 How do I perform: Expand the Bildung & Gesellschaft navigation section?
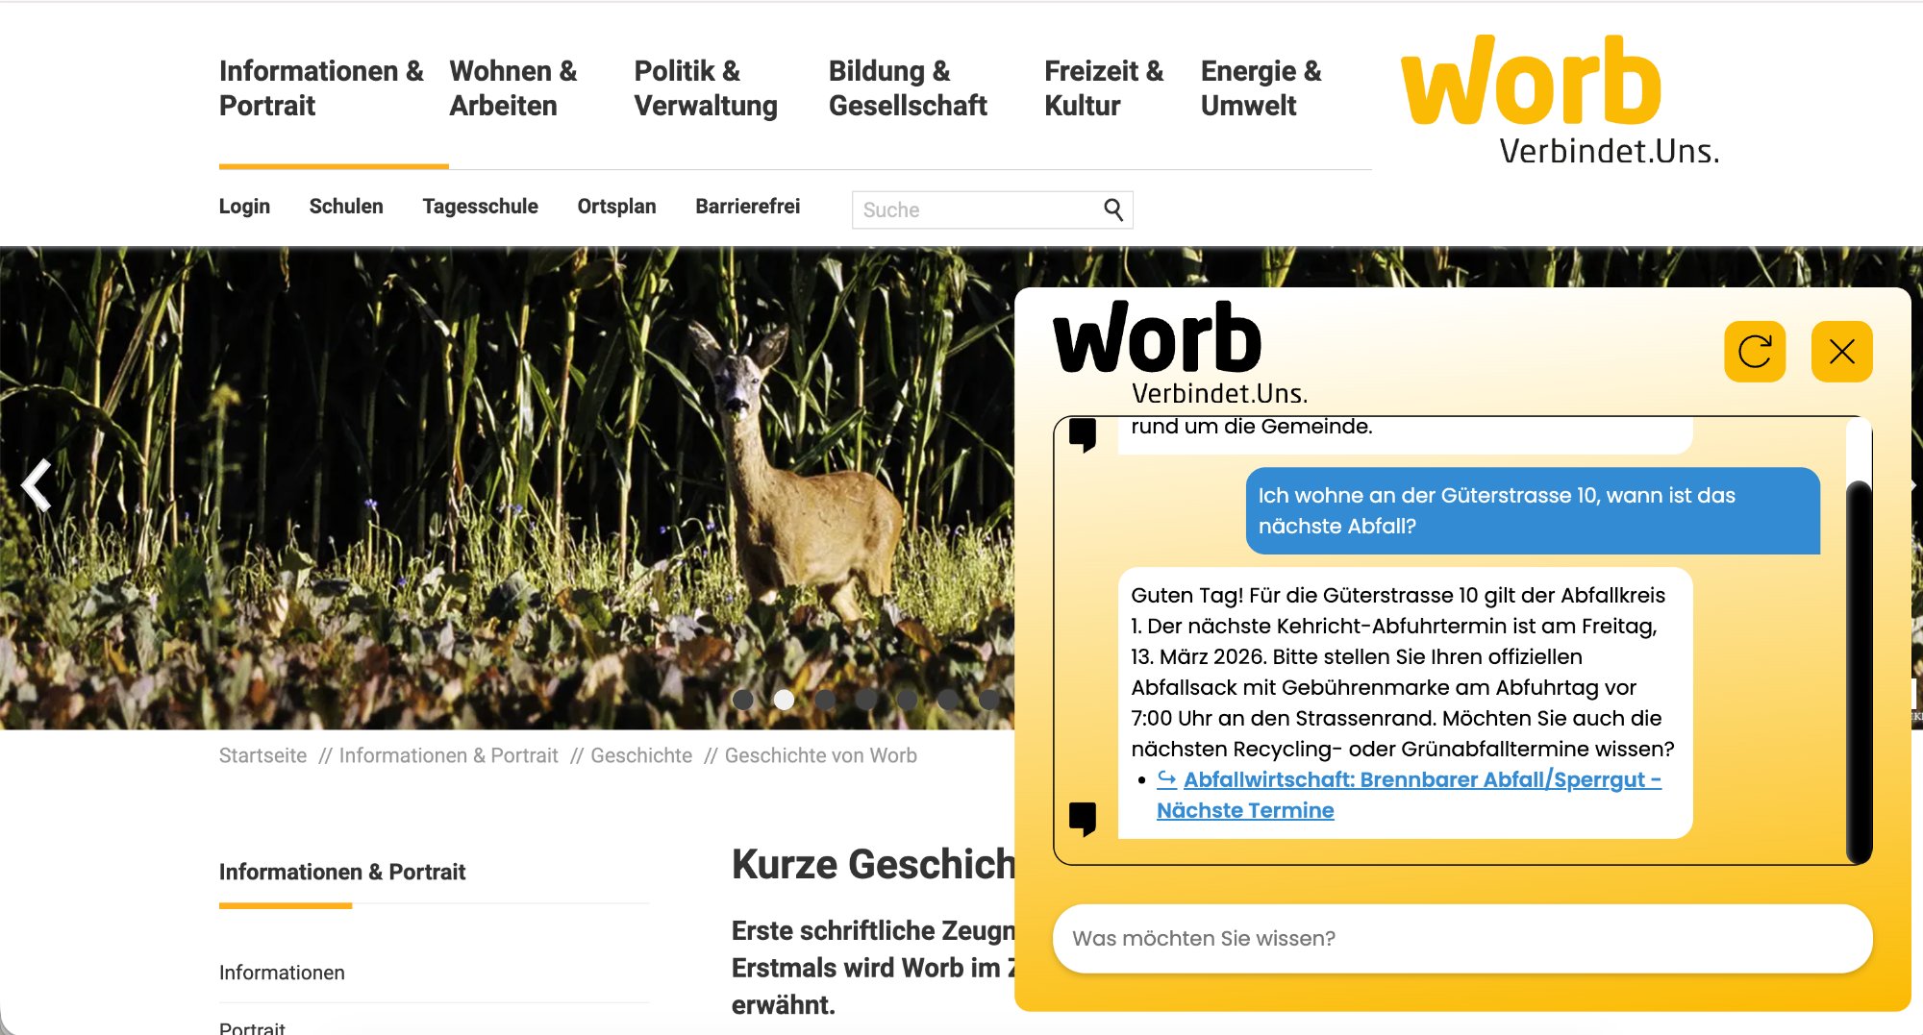[x=908, y=87]
